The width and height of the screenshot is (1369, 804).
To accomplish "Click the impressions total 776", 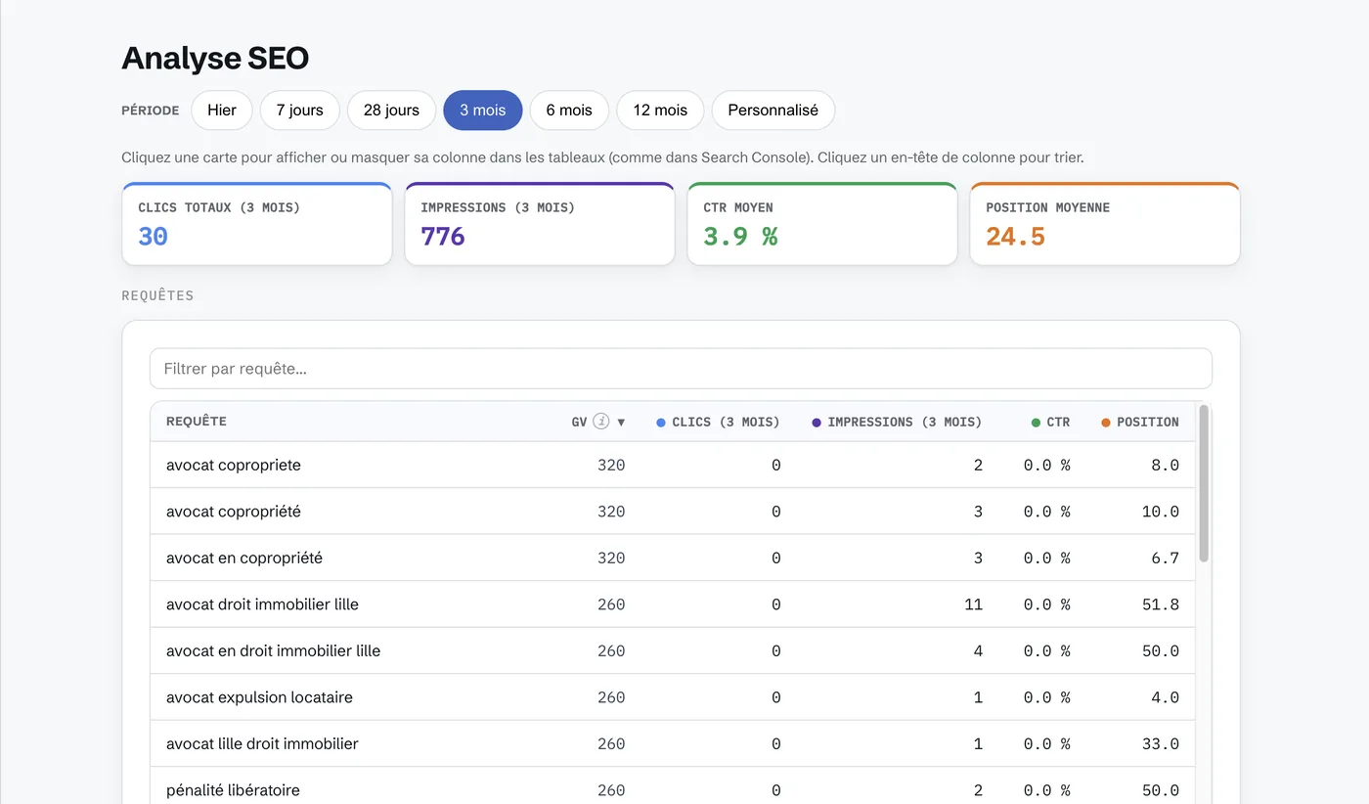I will pos(443,237).
